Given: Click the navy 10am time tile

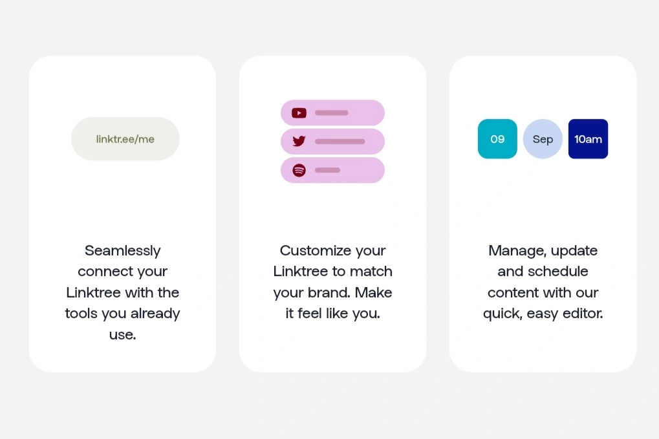Looking at the screenshot, I should click(588, 138).
